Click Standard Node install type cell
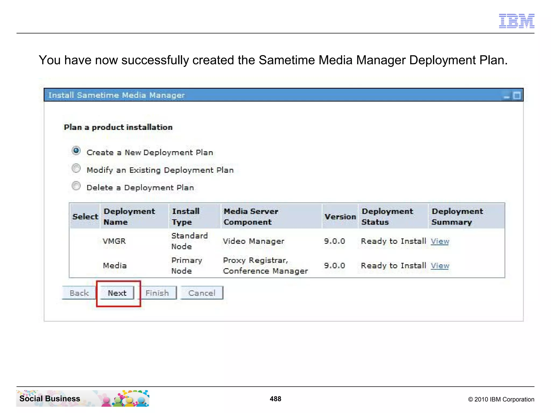Image resolution: width=551 pixels, height=413 pixels. pyautogui.click(x=189, y=241)
